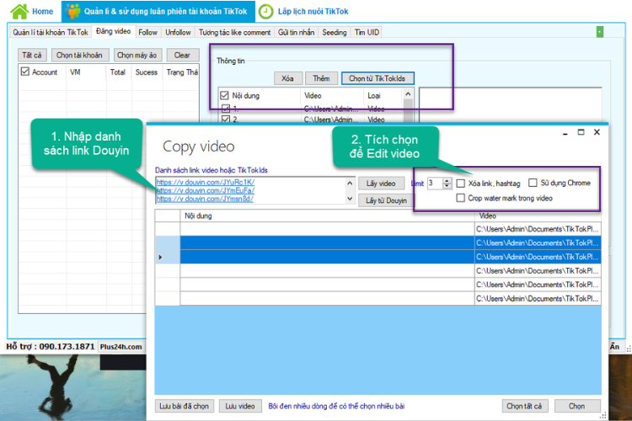Close the Copy video dialog

(x=597, y=132)
